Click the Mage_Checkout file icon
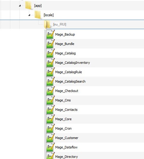144x159 pixels. pyautogui.click(x=51, y=91)
